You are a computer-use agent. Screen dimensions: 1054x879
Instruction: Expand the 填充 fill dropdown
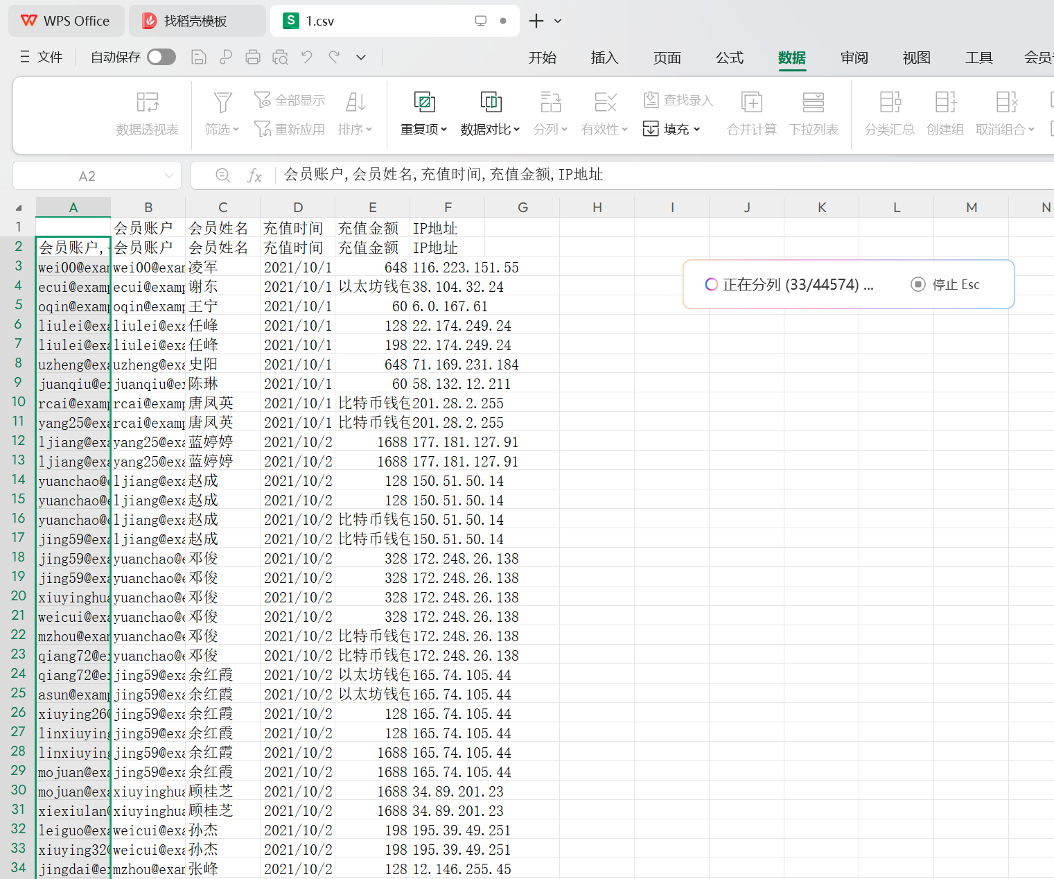(x=696, y=130)
